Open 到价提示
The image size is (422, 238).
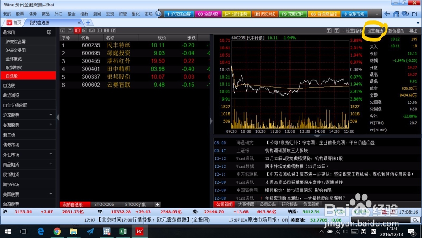[396, 31]
